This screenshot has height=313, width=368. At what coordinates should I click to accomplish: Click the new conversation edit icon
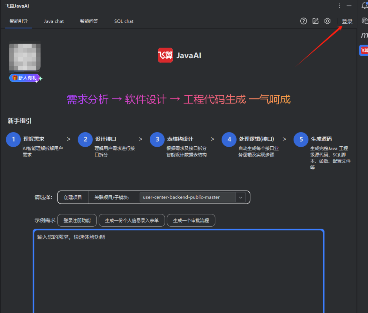pos(315,21)
